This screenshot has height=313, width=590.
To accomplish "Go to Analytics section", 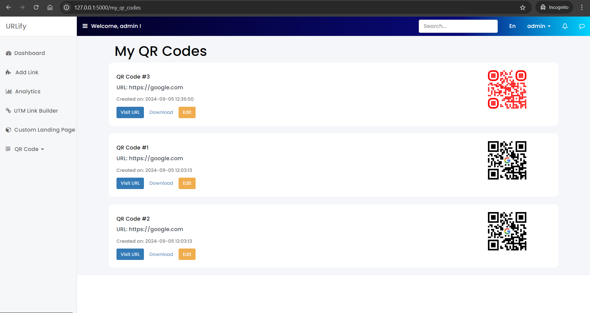I will [x=28, y=91].
